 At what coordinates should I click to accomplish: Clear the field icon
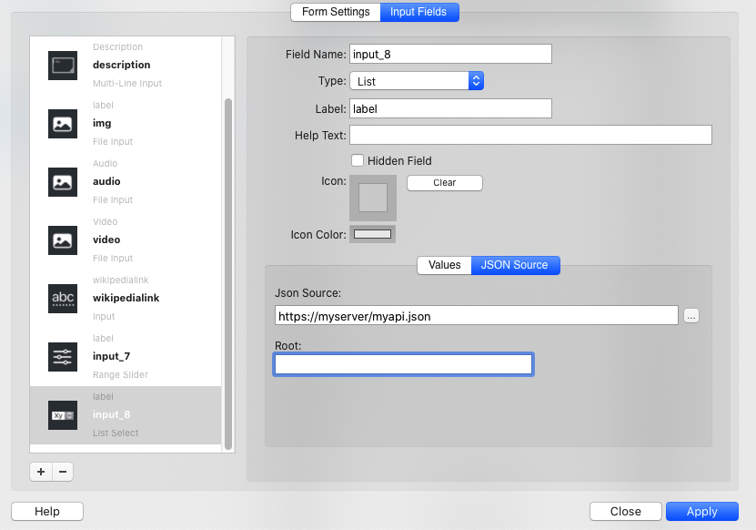pos(444,183)
